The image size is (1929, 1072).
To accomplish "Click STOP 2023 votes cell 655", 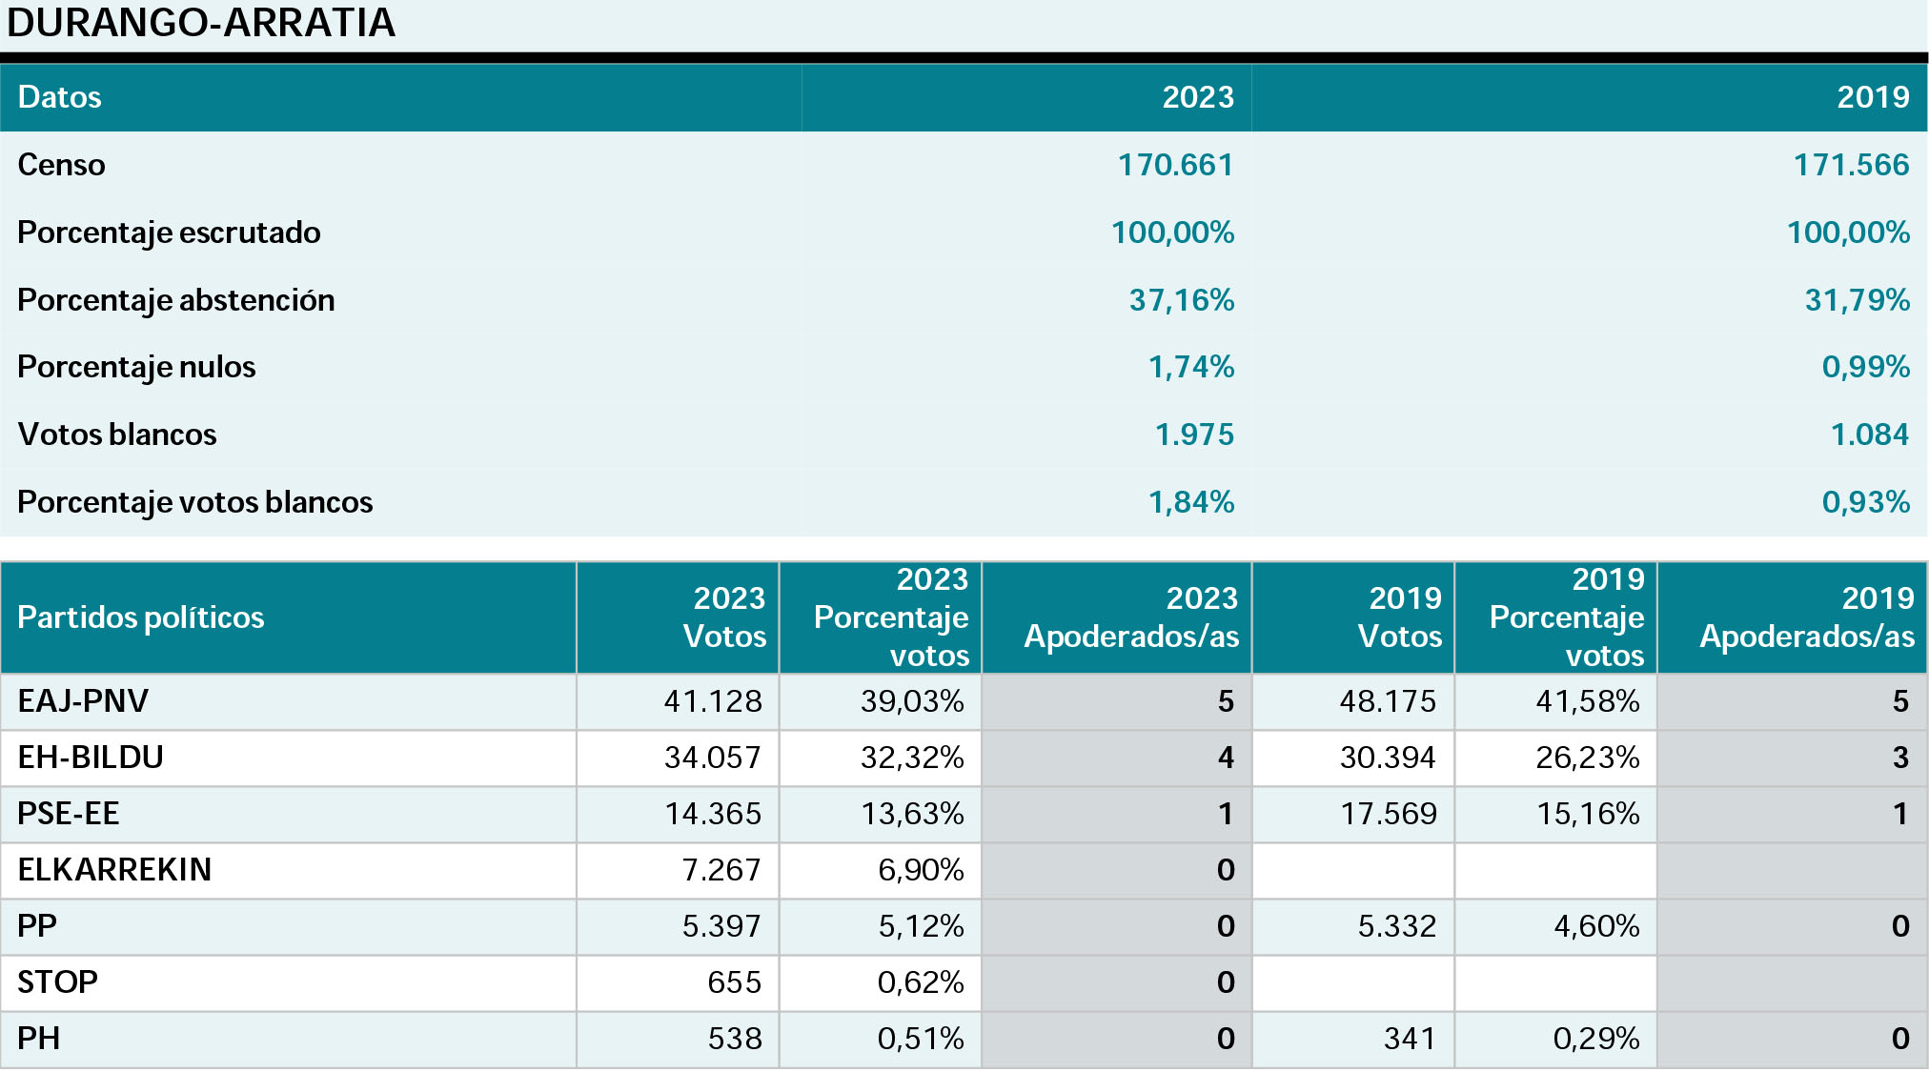I will [x=734, y=982].
